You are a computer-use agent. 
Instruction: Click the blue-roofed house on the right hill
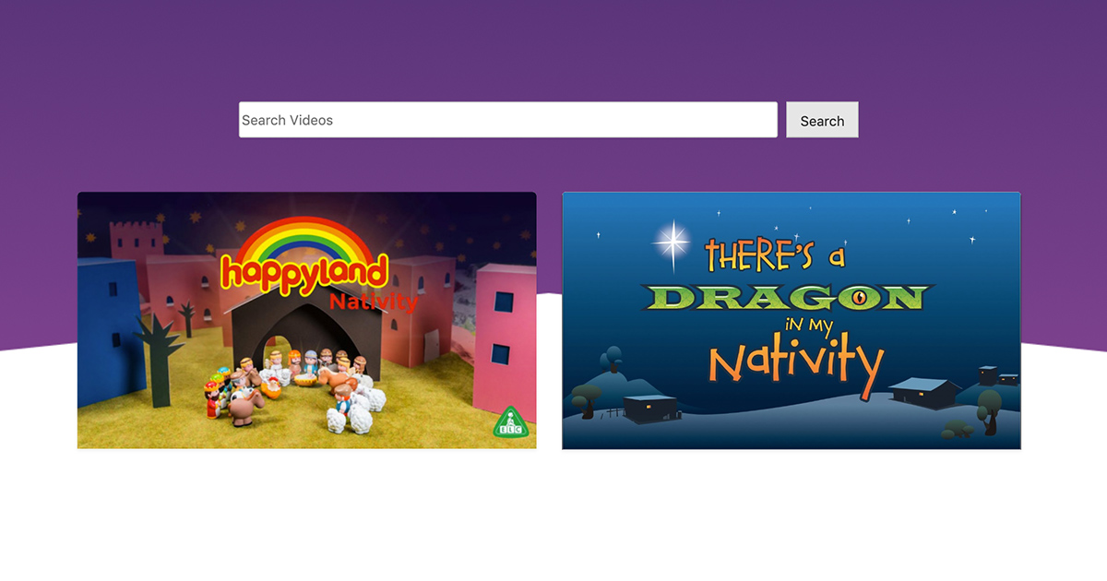[924, 391]
